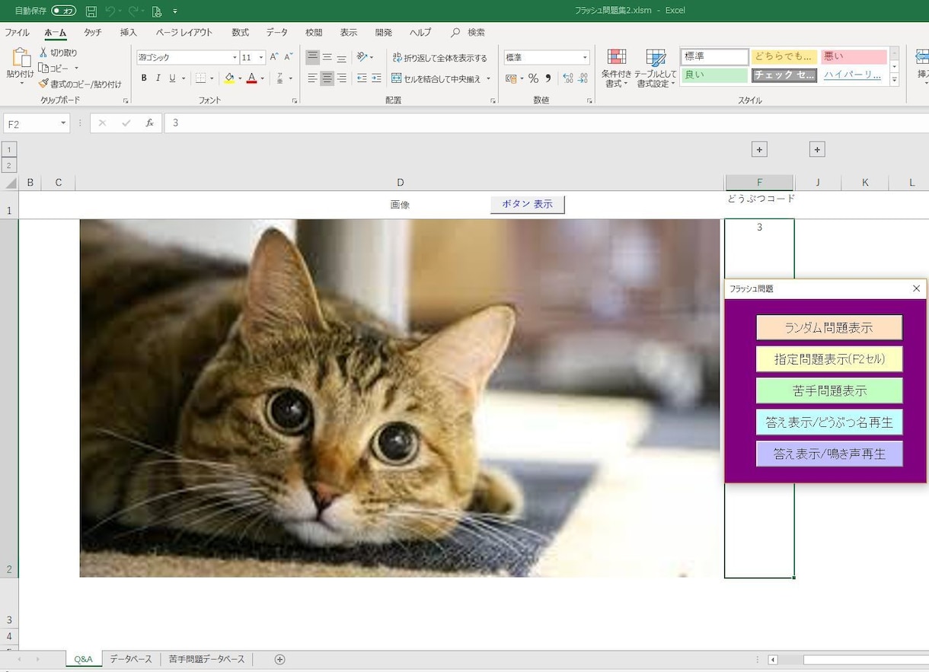Expand outline group plus above column J
Image resolution: width=929 pixels, height=672 pixels.
coord(817,149)
